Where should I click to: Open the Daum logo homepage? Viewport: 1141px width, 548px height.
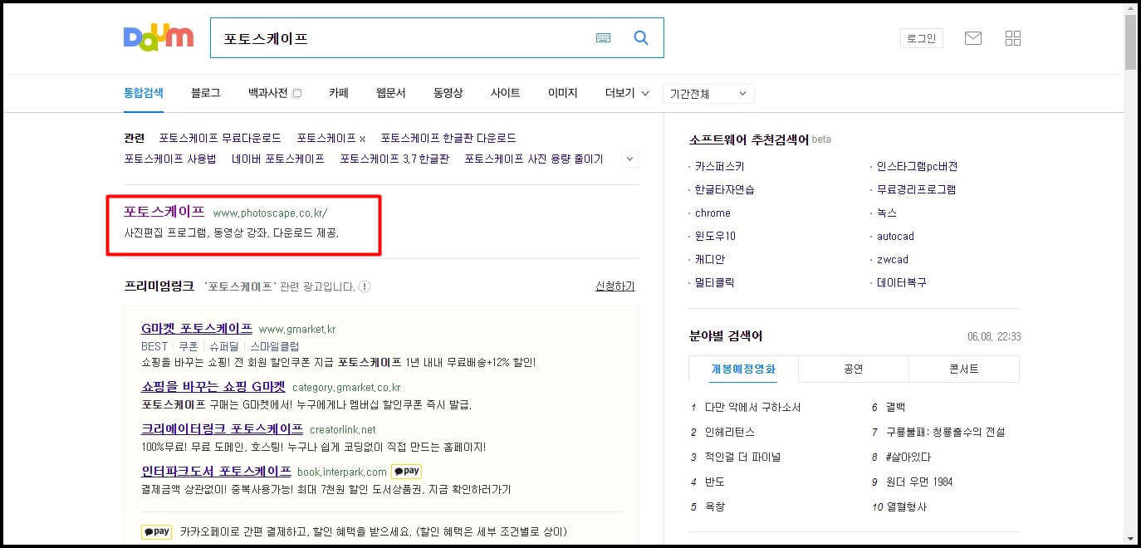click(x=159, y=37)
